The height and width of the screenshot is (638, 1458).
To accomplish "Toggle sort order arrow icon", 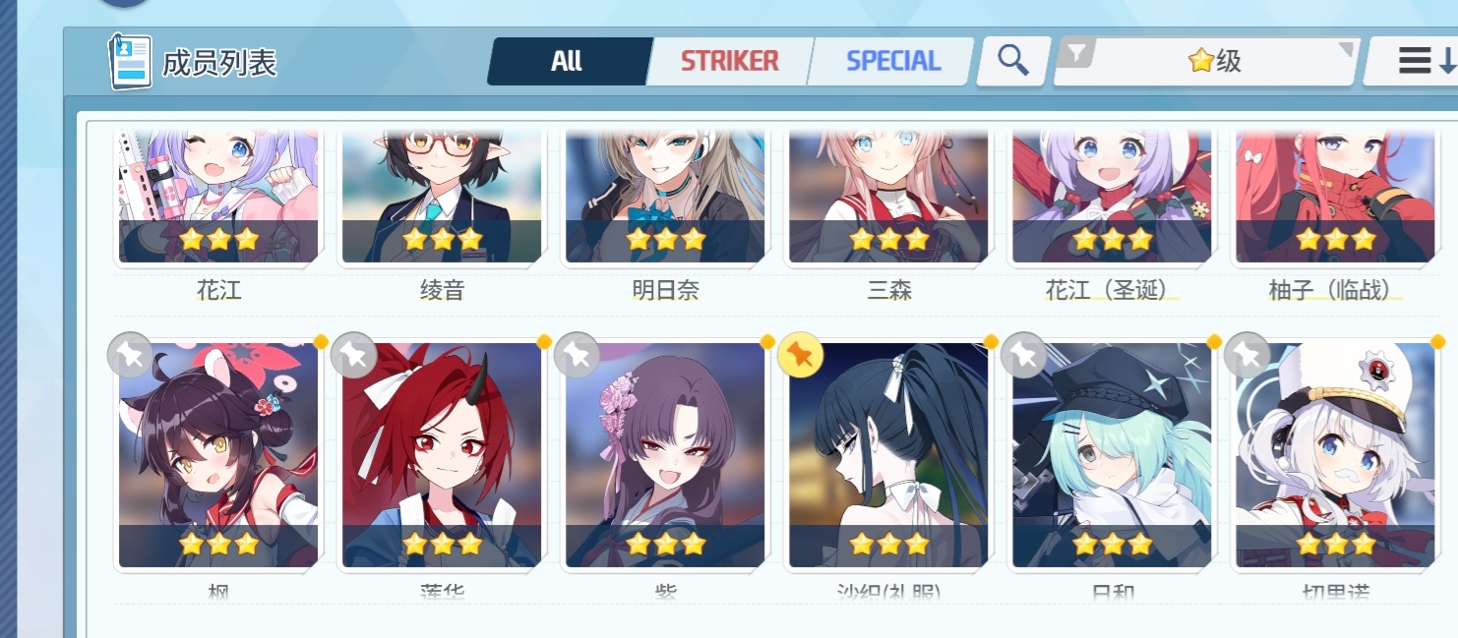I will click(x=1447, y=61).
